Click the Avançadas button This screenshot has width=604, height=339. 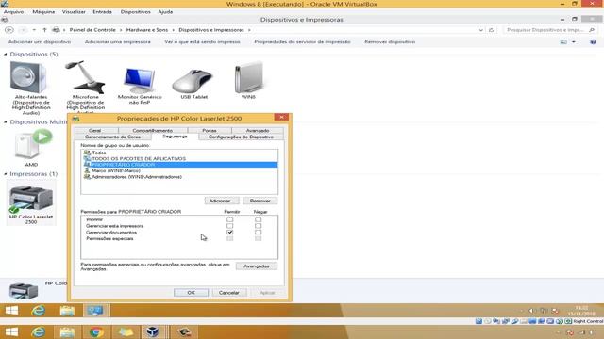point(257,266)
